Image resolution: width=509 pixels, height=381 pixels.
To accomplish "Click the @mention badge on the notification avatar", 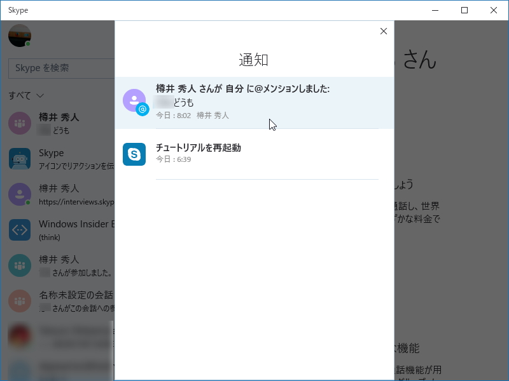I will [x=141, y=109].
